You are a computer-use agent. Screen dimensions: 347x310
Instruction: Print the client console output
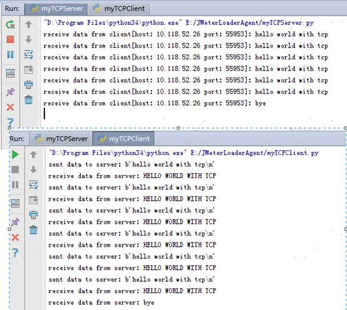click(33, 215)
